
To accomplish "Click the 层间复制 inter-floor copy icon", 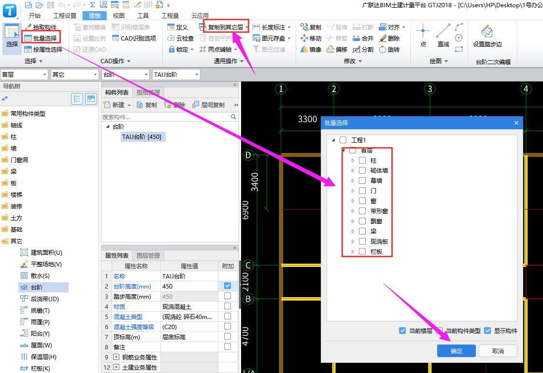I will [x=196, y=105].
